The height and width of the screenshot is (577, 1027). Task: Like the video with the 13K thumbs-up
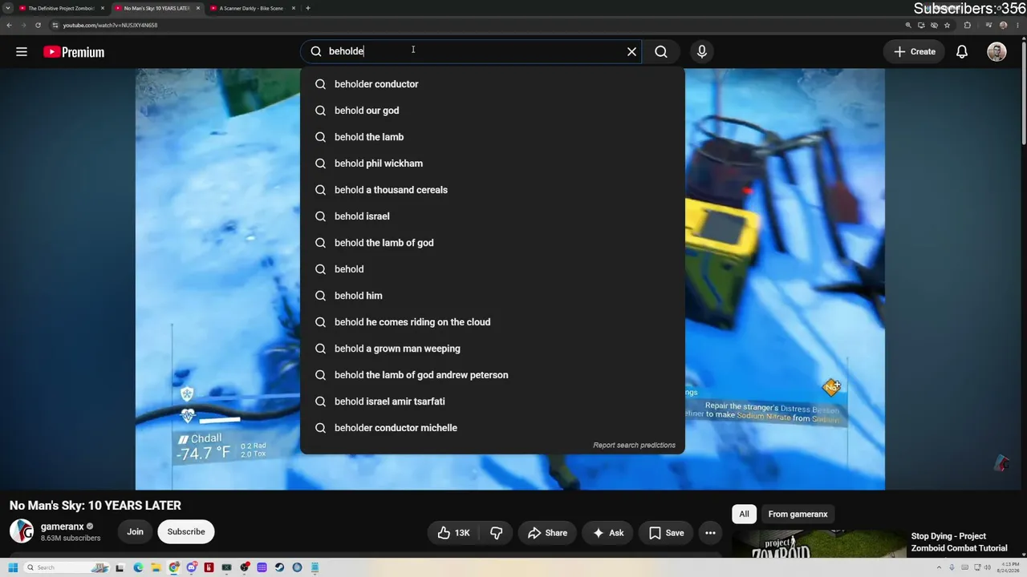(454, 533)
